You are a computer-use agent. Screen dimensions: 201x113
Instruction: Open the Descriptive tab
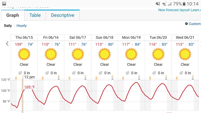click(x=63, y=15)
